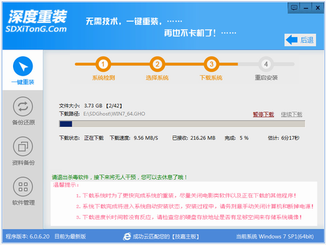Resume download via 继续下载 link
The height and width of the screenshot is (245, 326).
(291, 114)
